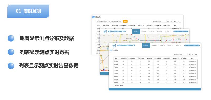This screenshot has width=211, height=100.
Task: Click refresh icon in history alarm window
Action: (168, 21)
